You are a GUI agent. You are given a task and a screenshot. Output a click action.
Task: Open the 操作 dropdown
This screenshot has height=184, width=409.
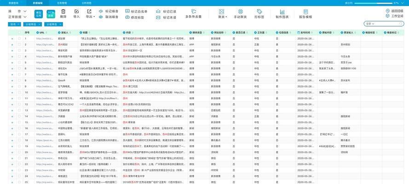[x=17, y=11]
